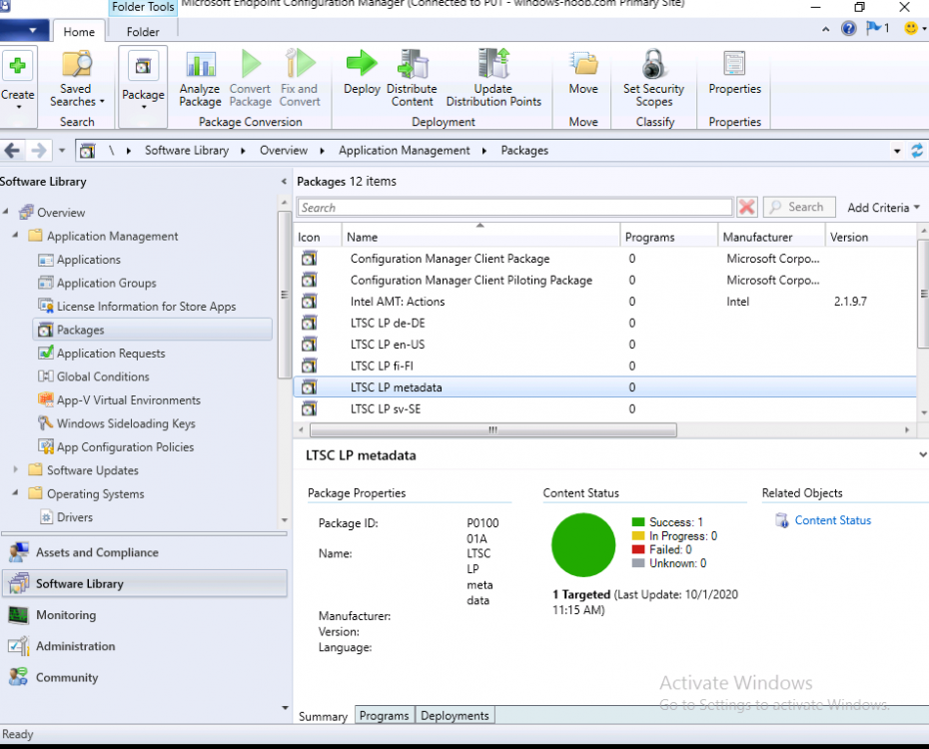This screenshot has height=749, width=929.
Task: Click the Distribute Content icon
Action: [413, 64]
